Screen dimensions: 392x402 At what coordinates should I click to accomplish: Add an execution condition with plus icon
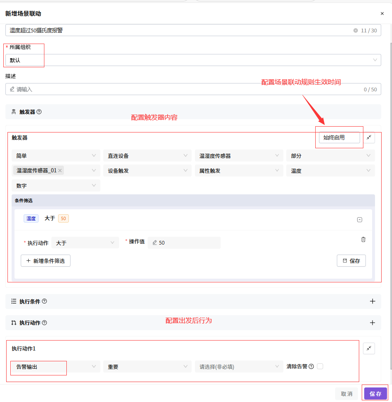(373, 301)
